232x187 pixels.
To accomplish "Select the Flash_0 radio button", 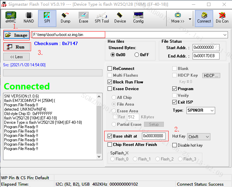I will pos(112,159).
